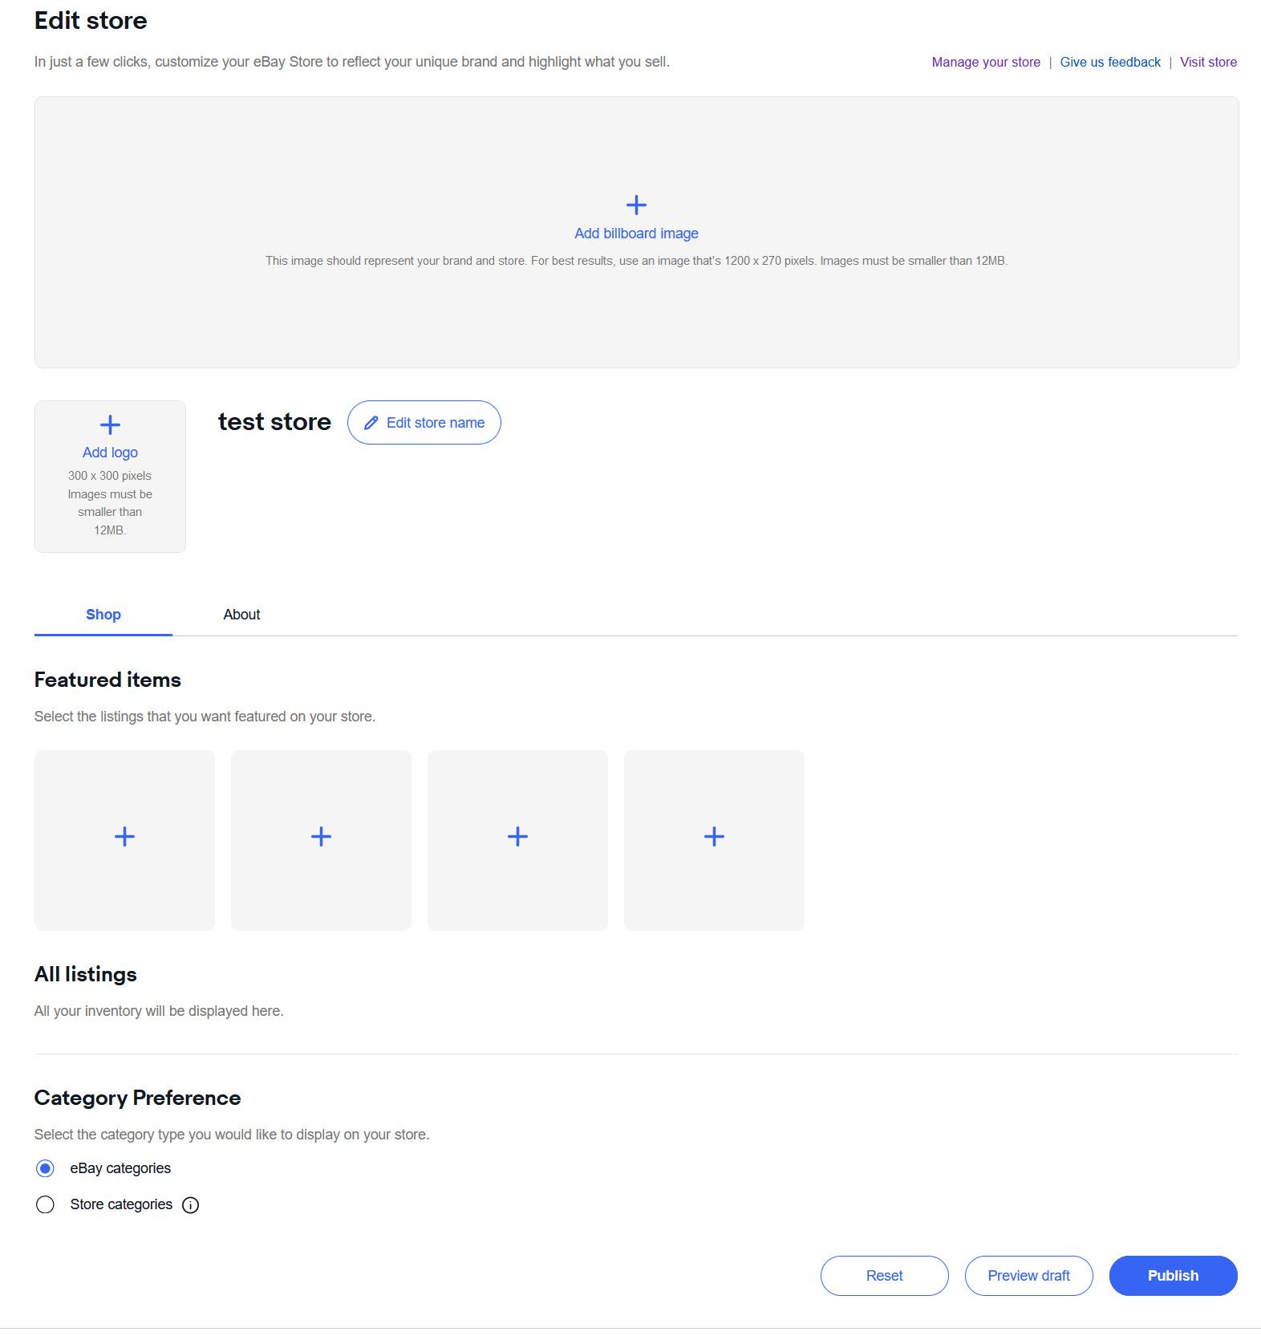
Task: Click the Add logo label
Action: click(110, 453)
